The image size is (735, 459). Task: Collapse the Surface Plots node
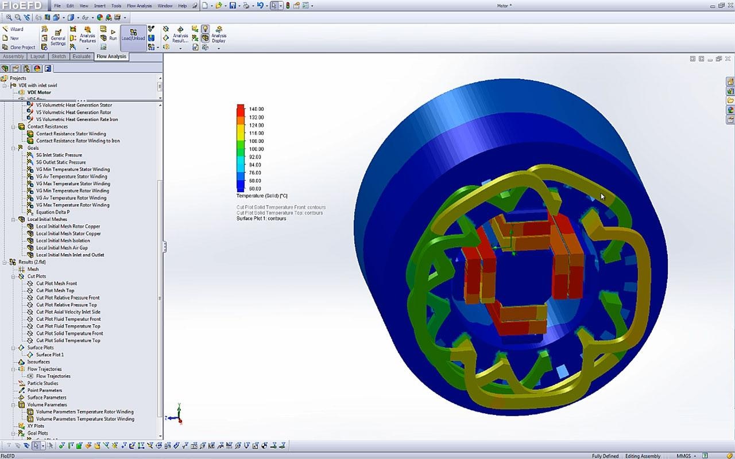(14, 348)
